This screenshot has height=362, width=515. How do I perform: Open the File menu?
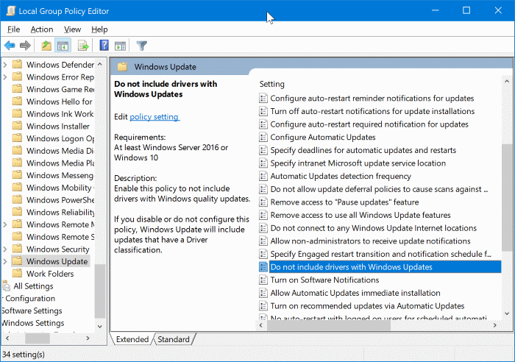coord(13,29)
